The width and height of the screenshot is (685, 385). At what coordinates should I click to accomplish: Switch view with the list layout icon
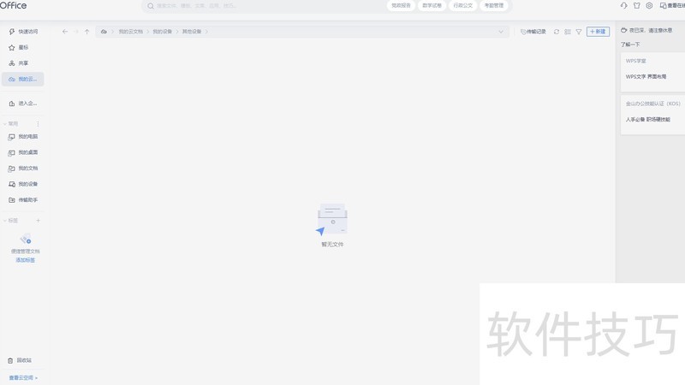(568, 32)
